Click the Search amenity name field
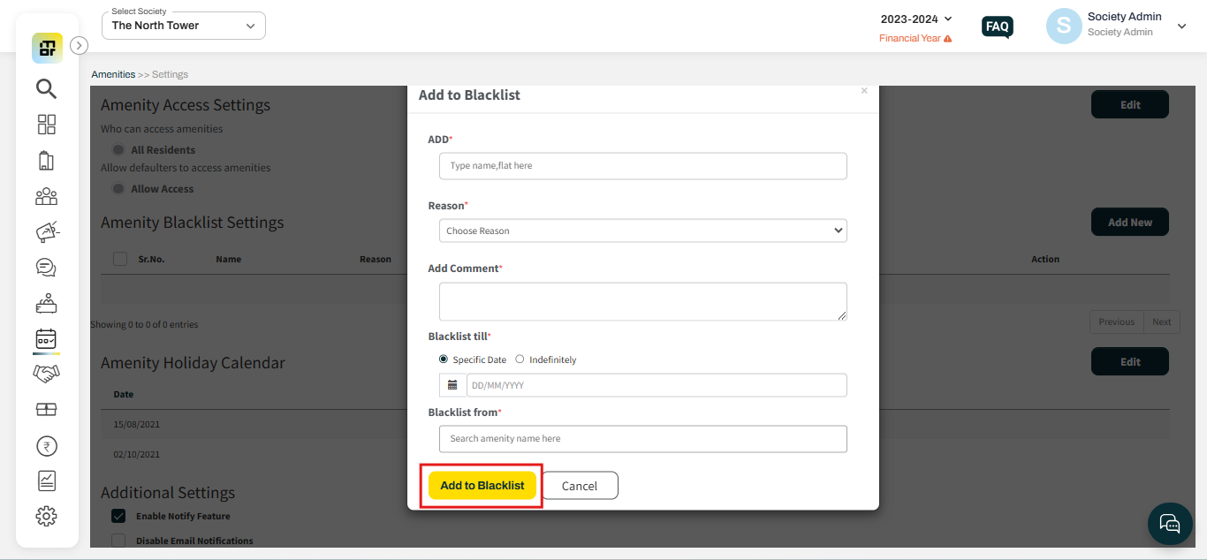Screen dimensions: 1207x560 (642, 439)
